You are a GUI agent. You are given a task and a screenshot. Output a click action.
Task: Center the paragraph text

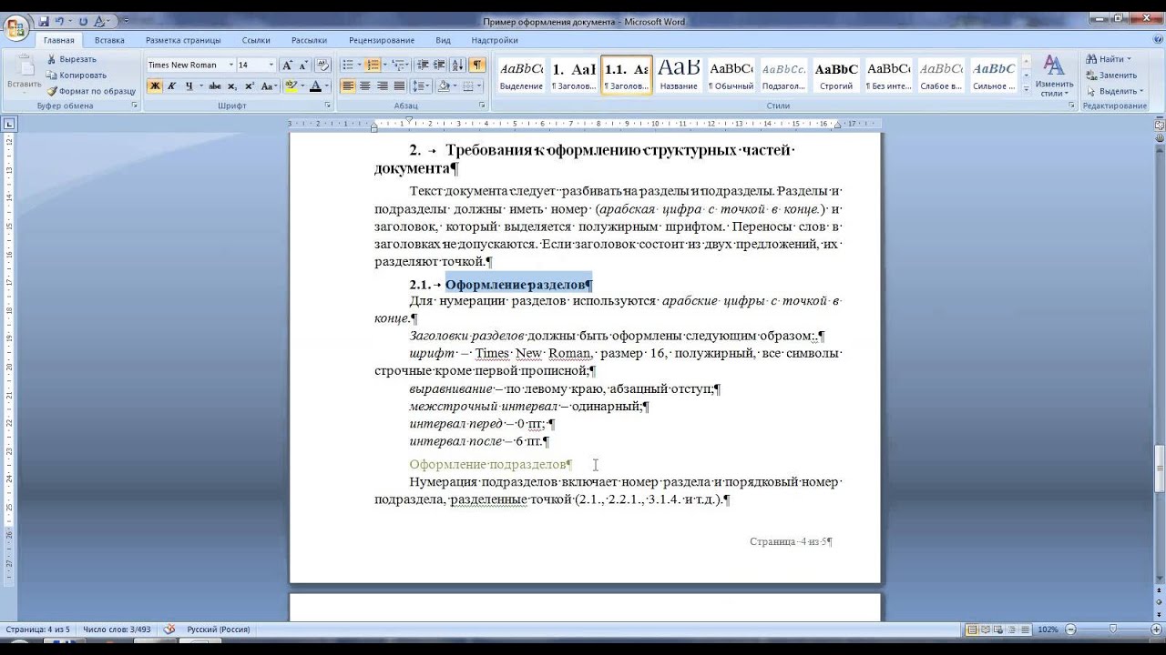click(365, 86)
